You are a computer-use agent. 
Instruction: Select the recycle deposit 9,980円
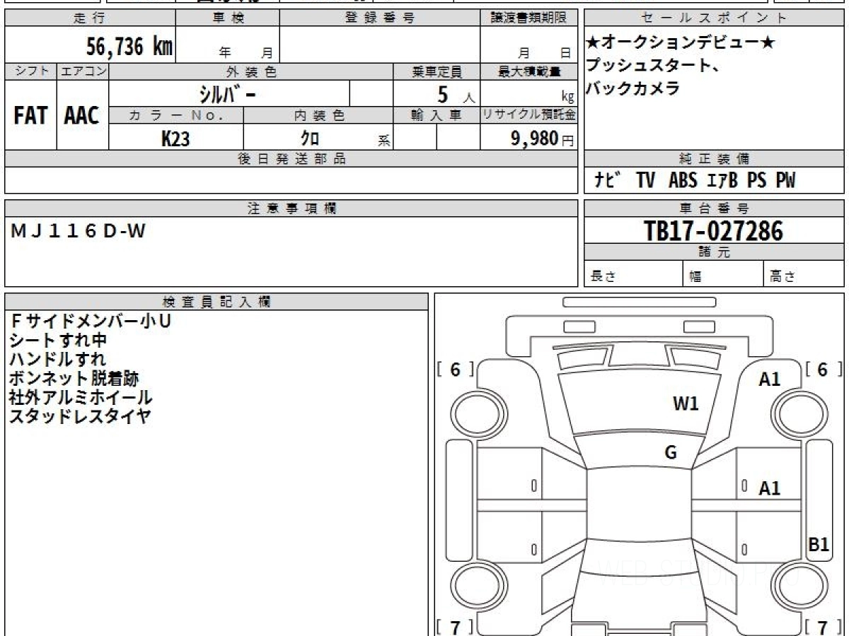(543, 139)
